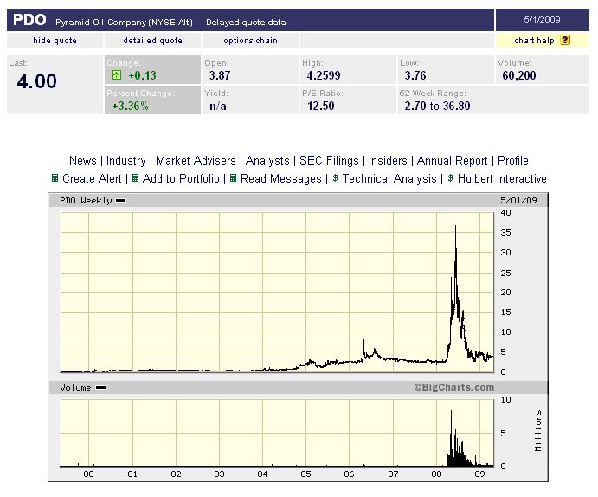Open the Market Advisers link
This screenshot has width=598, height=497.
[x=196, y=160]
